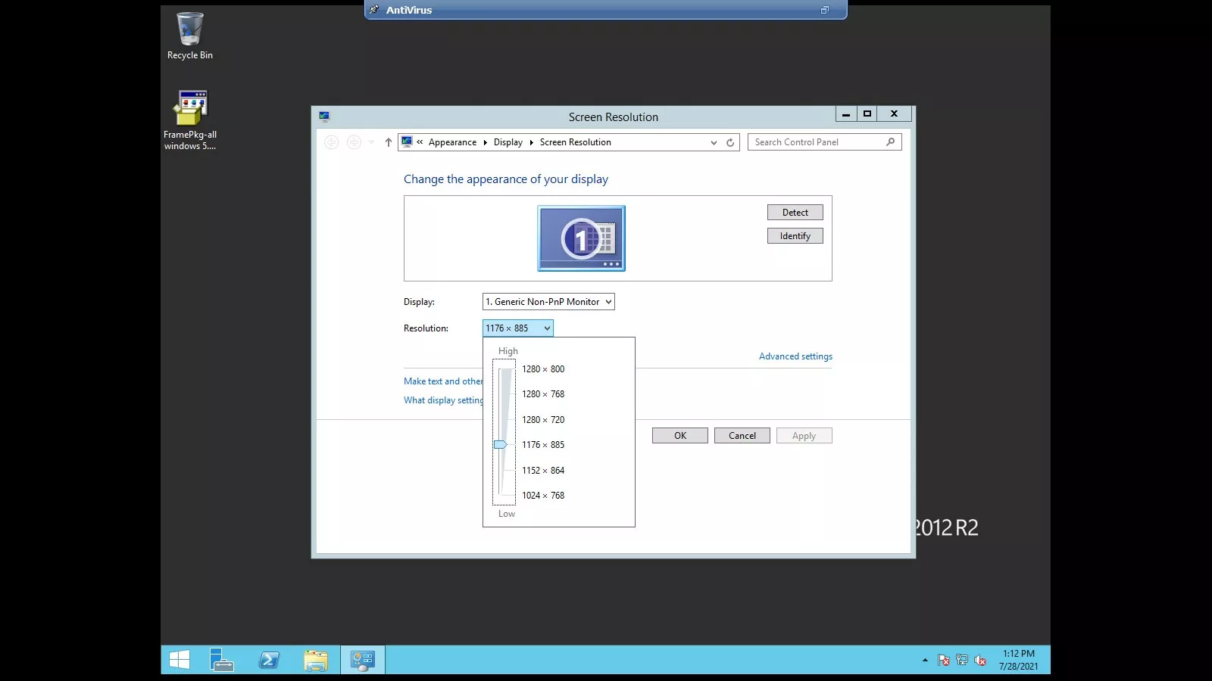
Task: Open File Explorer from taskbar
Action: click(316, 660)
